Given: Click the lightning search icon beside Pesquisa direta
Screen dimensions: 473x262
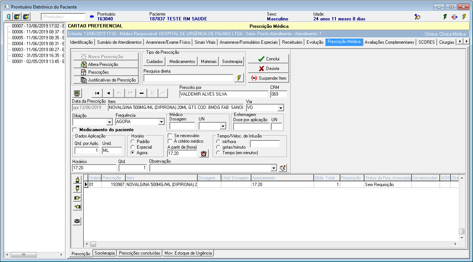Looking at the screenshot, I should tap(239, 78).
